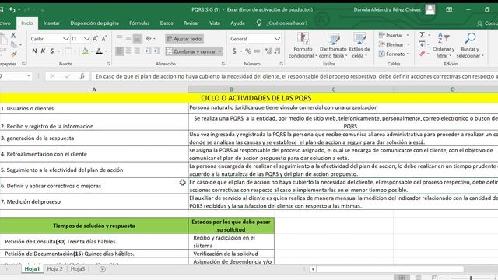
Task: Toggle Ajustar texto wrap text
Action: (x=184, y=39)
